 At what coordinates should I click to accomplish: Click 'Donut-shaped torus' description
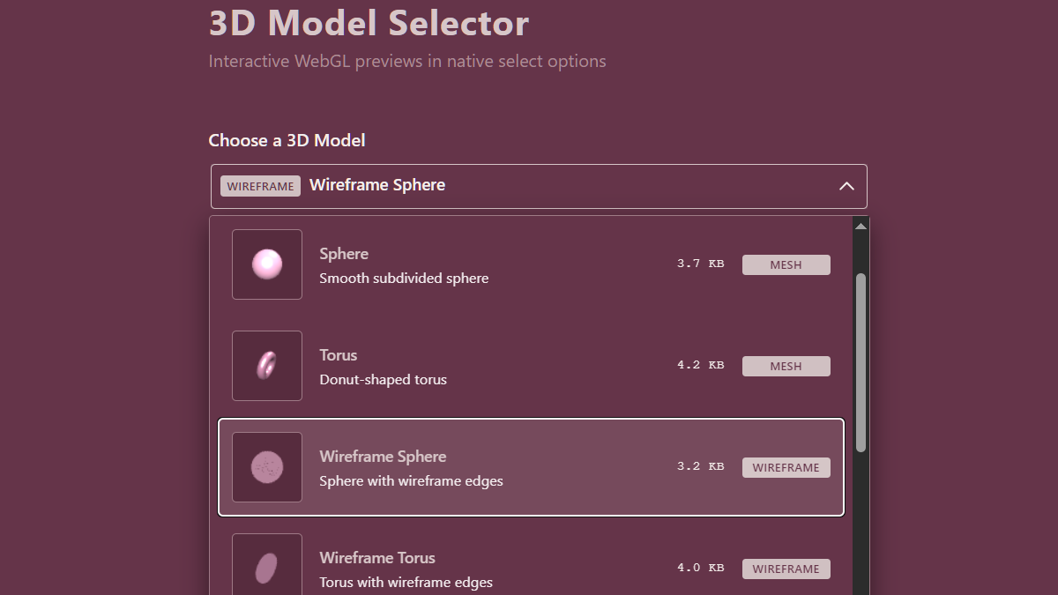click(x=383, y=380)
